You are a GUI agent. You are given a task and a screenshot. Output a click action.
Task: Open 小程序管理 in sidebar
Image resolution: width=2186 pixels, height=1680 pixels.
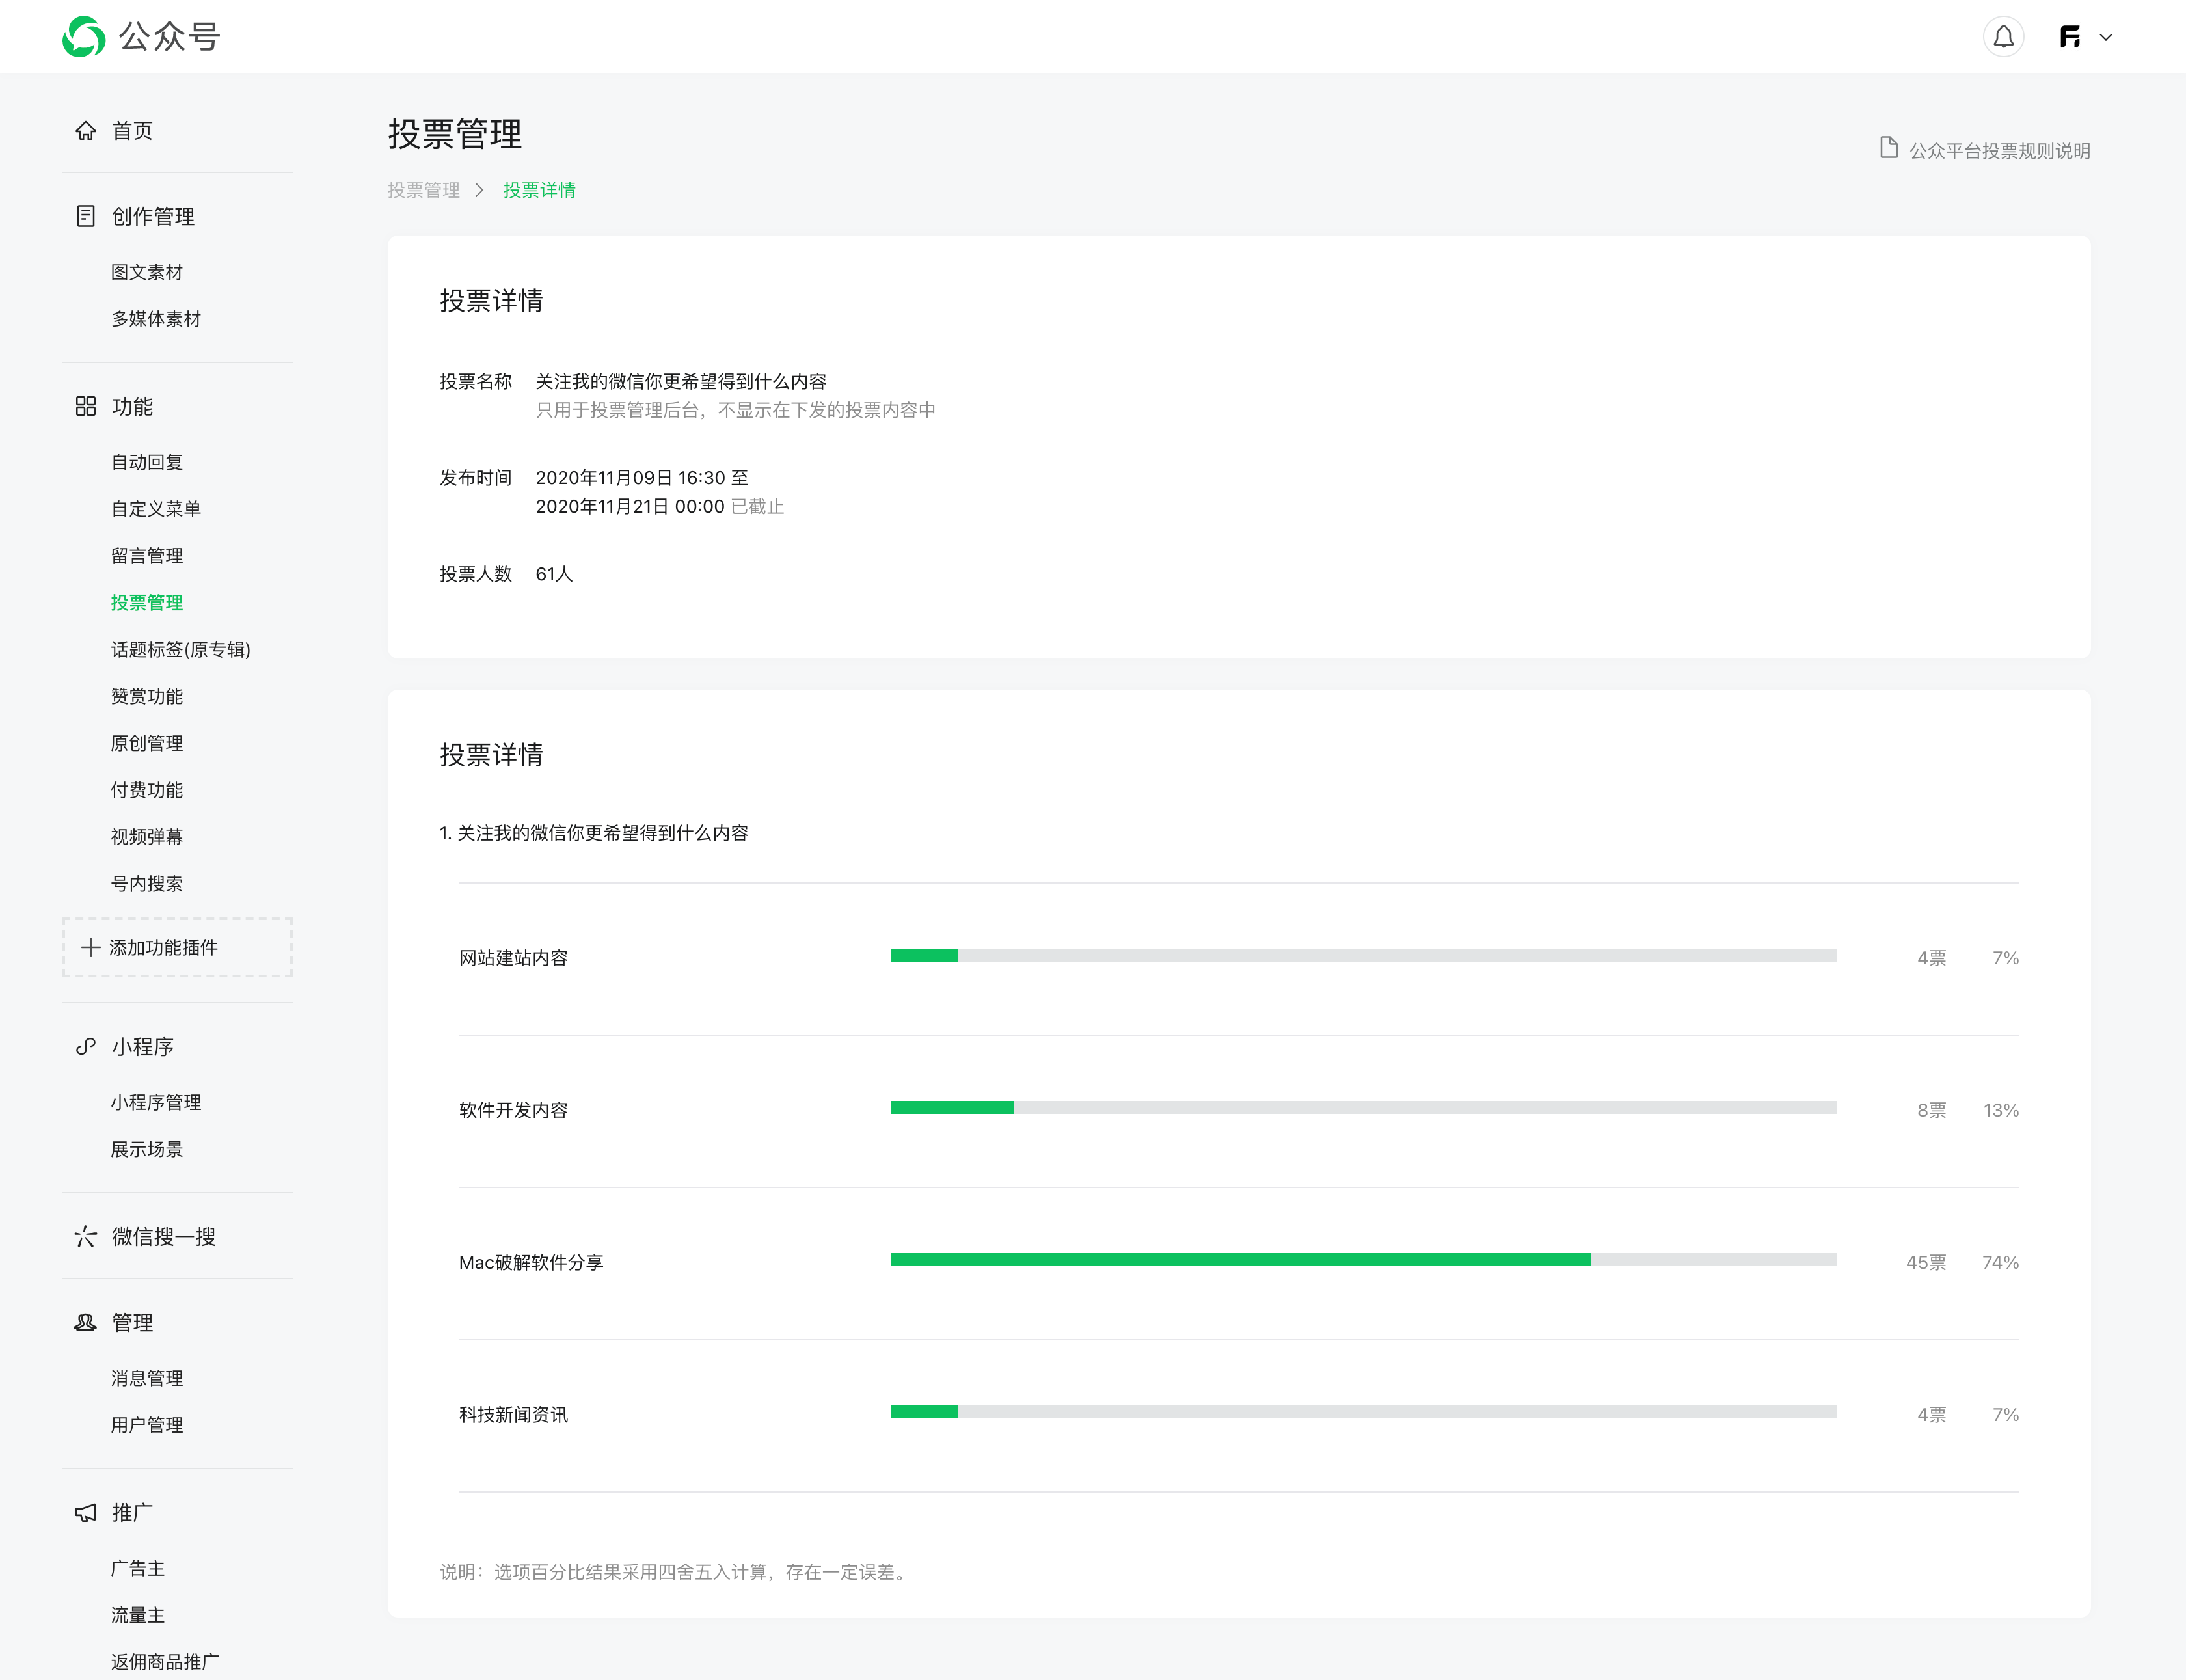click(156, 1102)
